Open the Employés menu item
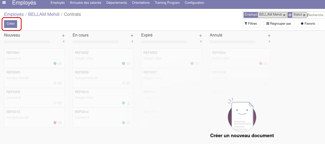 (57, 3)
